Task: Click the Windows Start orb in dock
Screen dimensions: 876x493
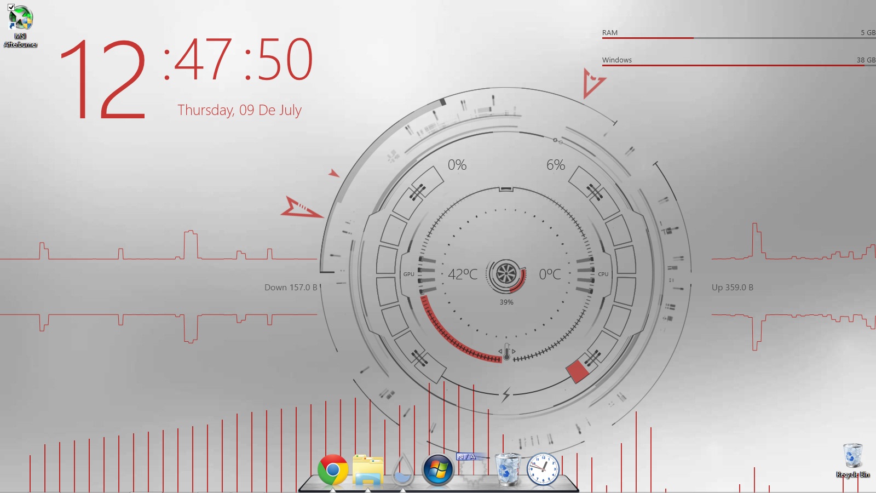Action: click(x=438, y=470)
